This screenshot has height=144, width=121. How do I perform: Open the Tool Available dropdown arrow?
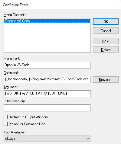88,139
